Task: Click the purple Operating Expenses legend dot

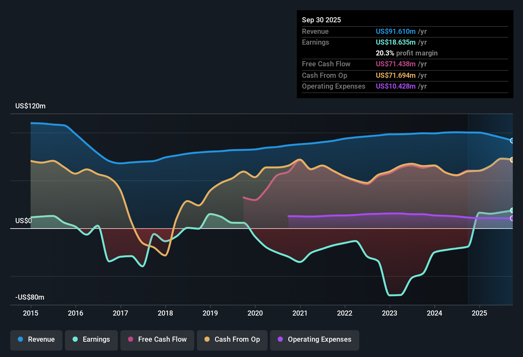Action: 280,340
